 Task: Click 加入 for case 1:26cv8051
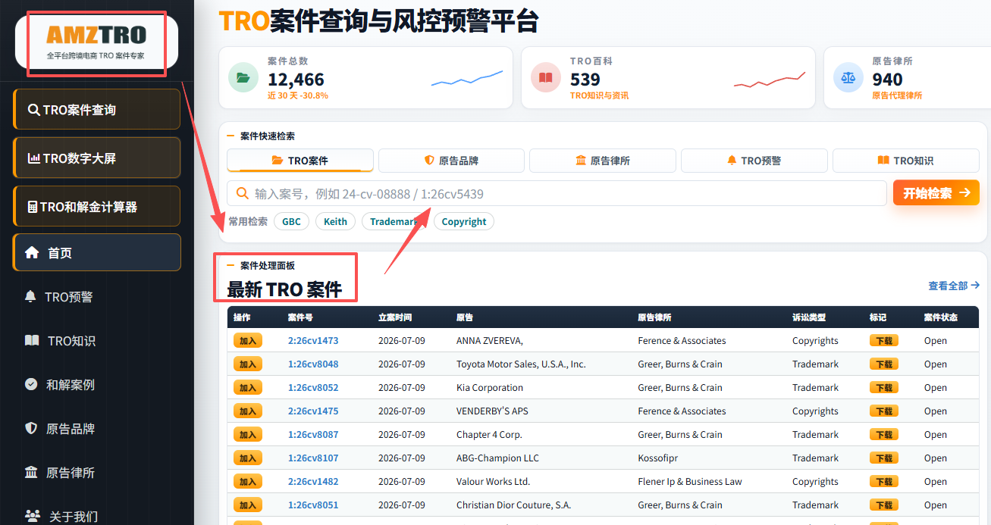[x=247, y=505]
